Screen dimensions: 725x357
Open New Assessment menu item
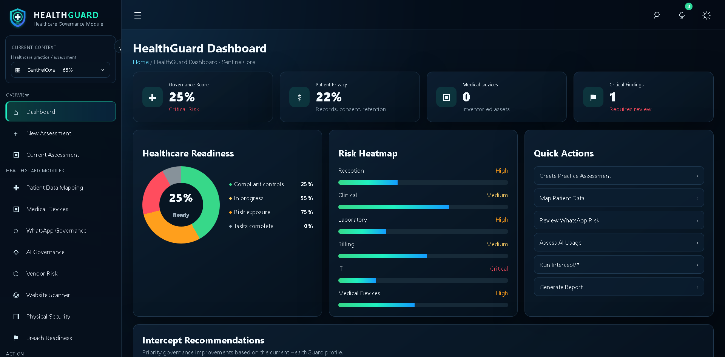(60, 133)
